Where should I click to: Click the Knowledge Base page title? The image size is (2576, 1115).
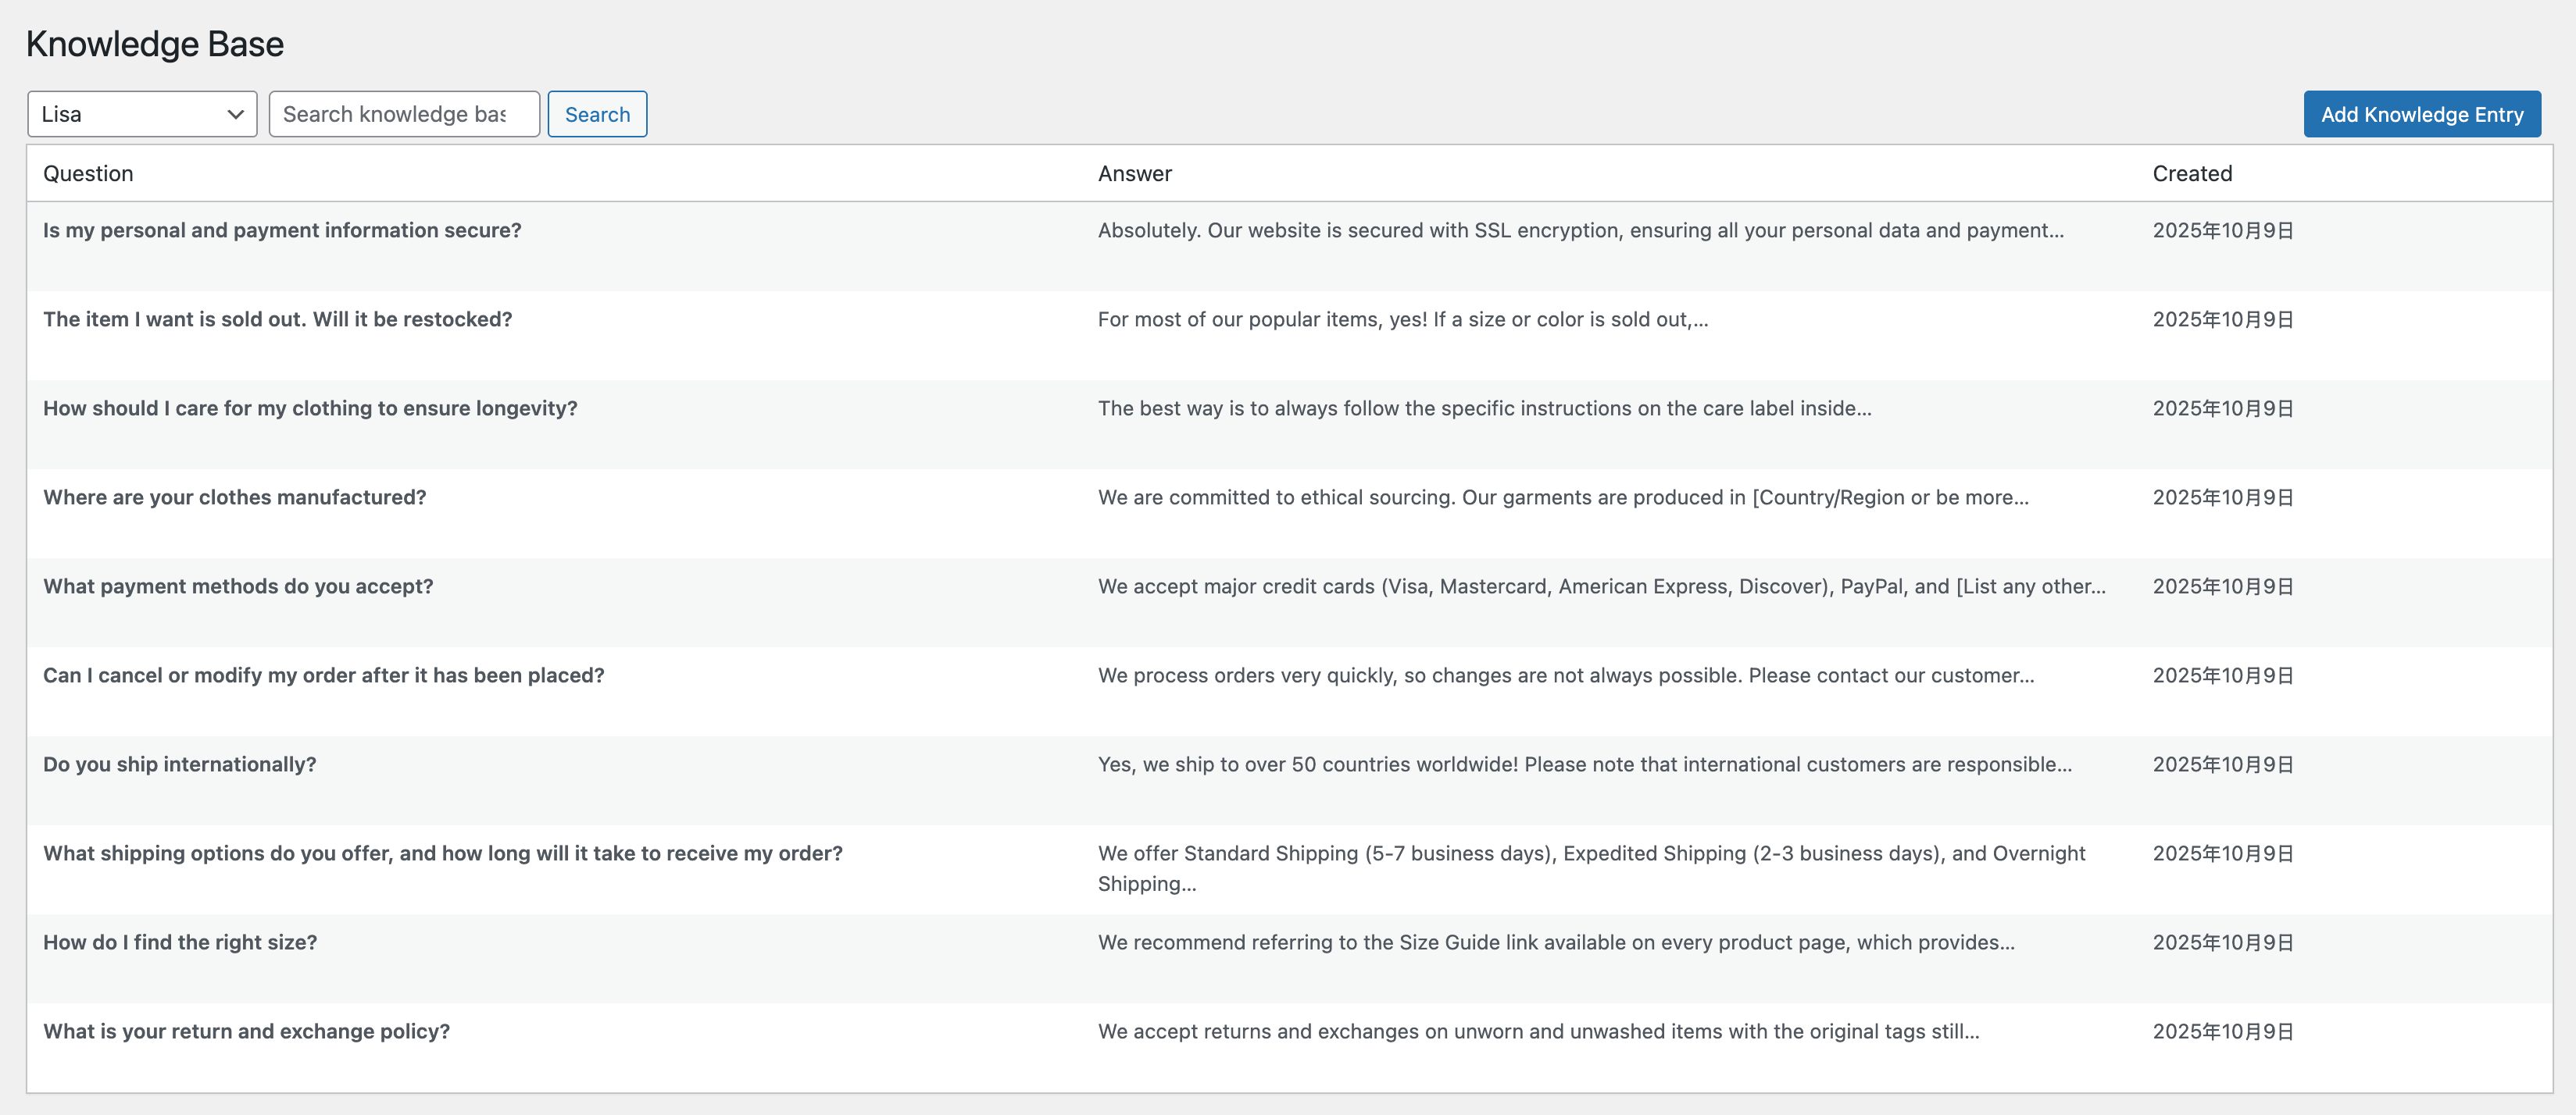[x=154, y=43]
